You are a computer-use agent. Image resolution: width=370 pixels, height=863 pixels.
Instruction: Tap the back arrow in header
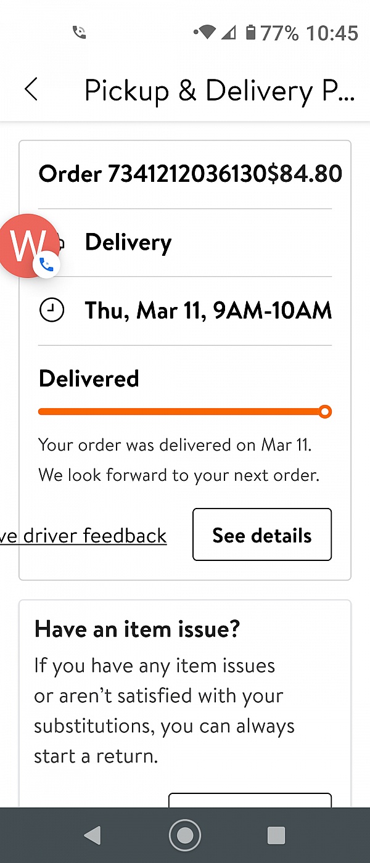(31, 90)
